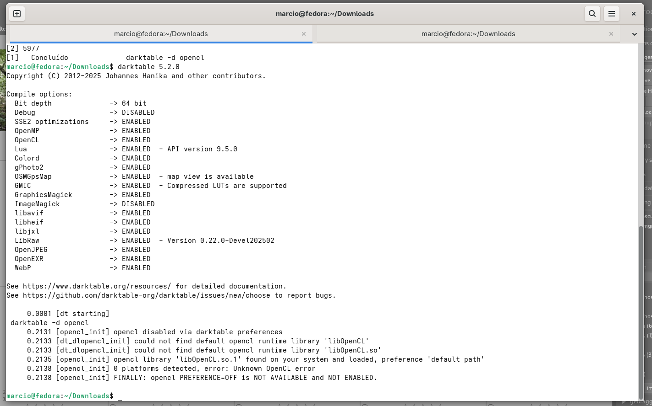Viewport: 652px width, 406px height.
Task: Click the 'WebP -> ENABLED' line
Action: [x=82, y=268]
